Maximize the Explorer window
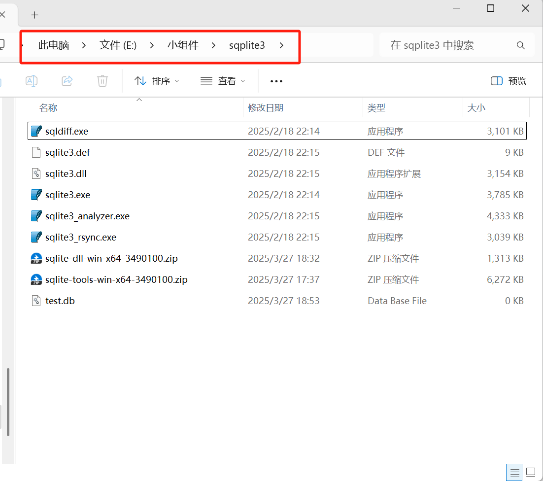This screenshot has height=481, width=543. [490, 8]
